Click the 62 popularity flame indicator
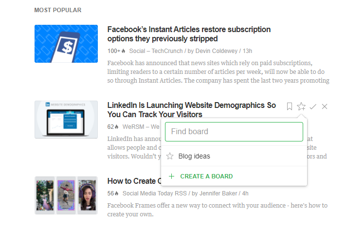This screenshot has width=346, height=228. pyautogui.click(x=113, y=127)
